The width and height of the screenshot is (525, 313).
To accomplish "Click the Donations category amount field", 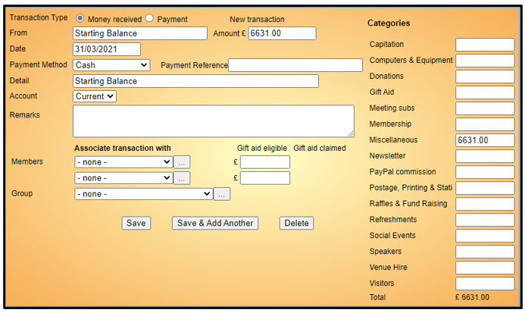I will [x=485, y=77].
